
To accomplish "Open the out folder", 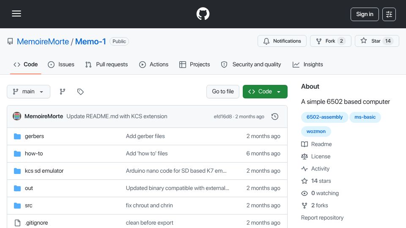I will tap(29, 188).
